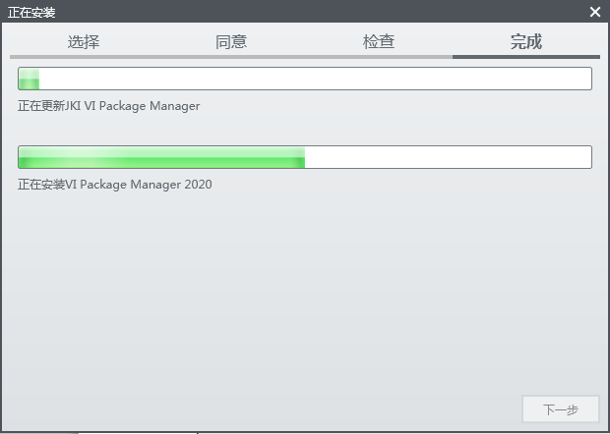Image resolution: width=610 pixels, height=434 pixels.
Task: Click the empty white part of the lower progress bar
Action: tap(448, 157)
